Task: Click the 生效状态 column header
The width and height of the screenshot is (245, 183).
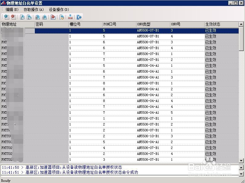Action: coord(221,24)
